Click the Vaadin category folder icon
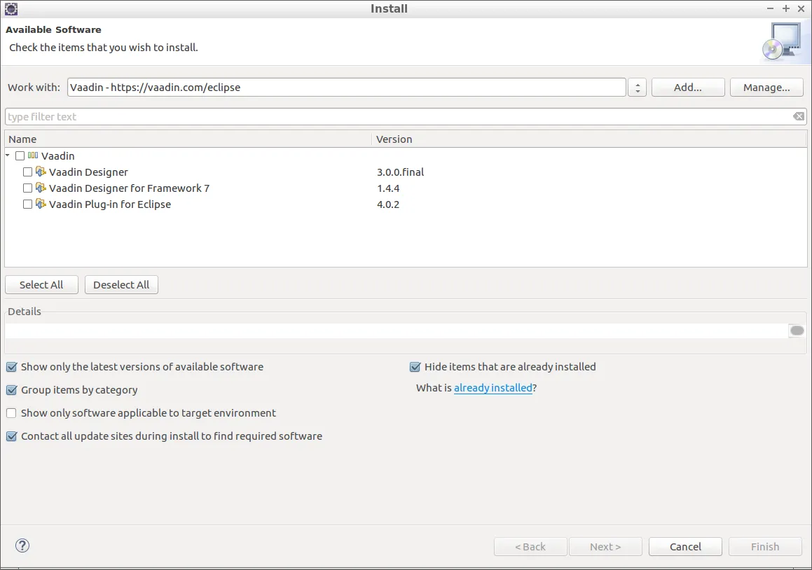 [33, 155]
